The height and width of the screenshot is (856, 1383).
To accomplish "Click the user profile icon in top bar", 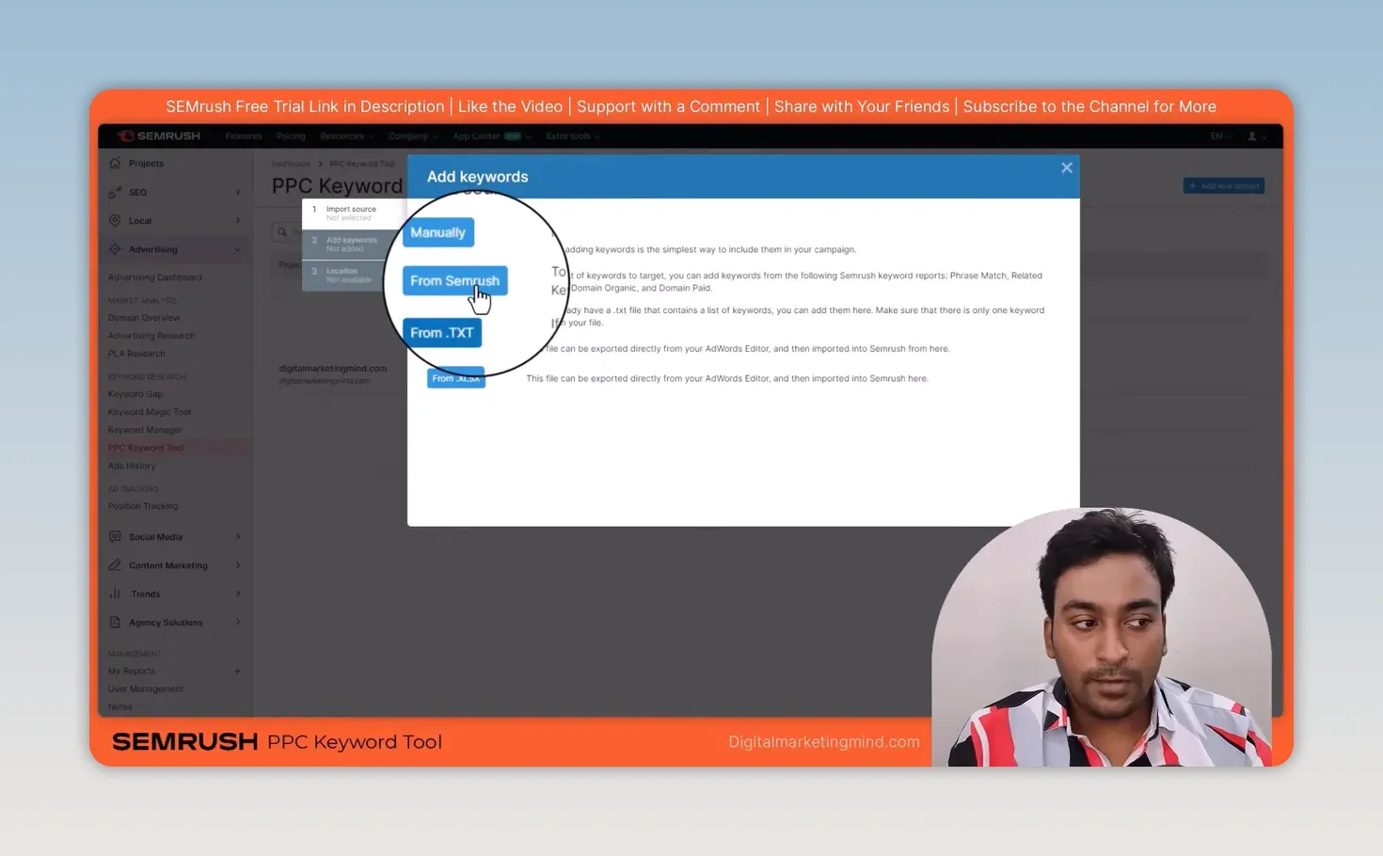I will 1252,136.
